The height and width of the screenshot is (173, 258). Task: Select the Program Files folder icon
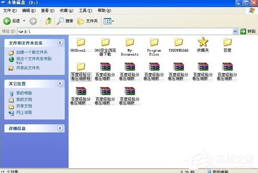pyautogui.click(x=154, y=42)
